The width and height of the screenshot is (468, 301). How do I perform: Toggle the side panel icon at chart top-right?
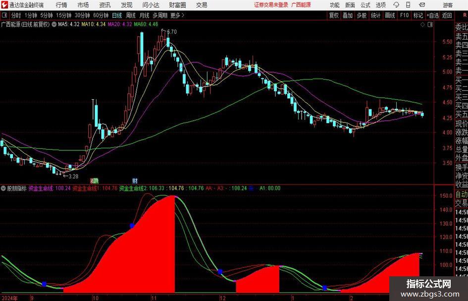tap(430, 25)
